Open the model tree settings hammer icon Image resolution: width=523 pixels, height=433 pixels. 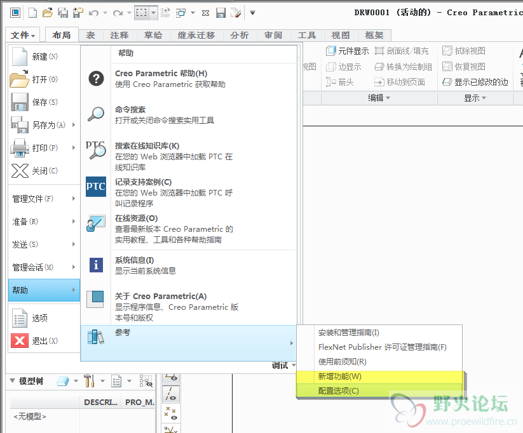(89, 381)
